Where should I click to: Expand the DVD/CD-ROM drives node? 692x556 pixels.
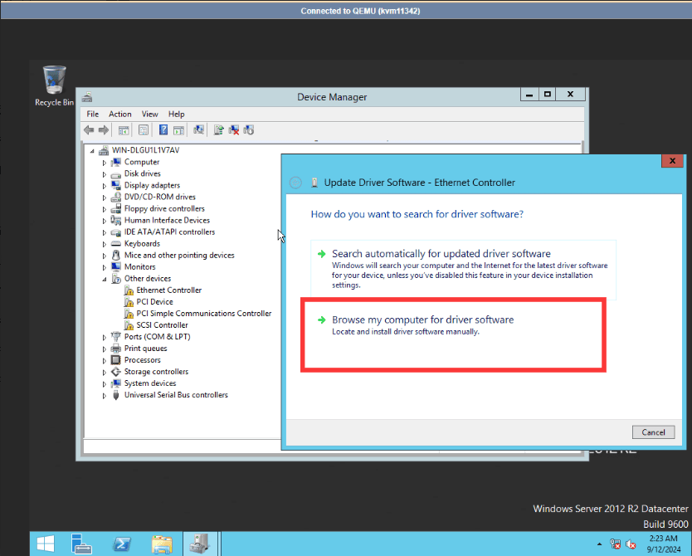tap(105, 198)
